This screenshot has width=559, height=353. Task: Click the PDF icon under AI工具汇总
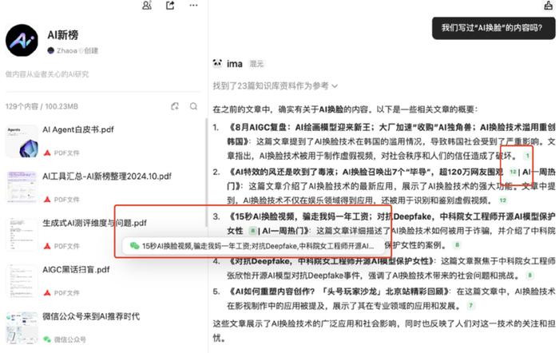click(x=47, y=200)
